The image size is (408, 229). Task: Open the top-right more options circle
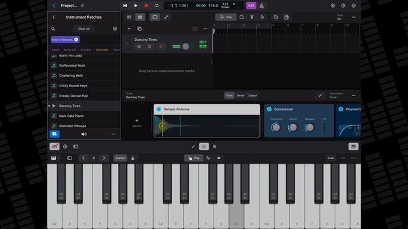coord(354,6)
